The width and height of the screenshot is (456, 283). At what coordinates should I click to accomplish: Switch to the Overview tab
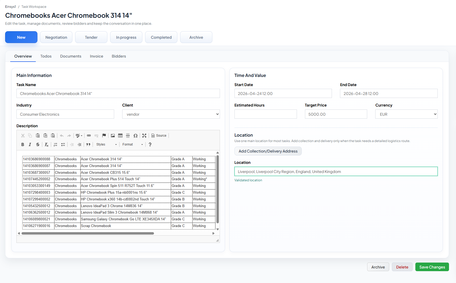coord(23,56)
